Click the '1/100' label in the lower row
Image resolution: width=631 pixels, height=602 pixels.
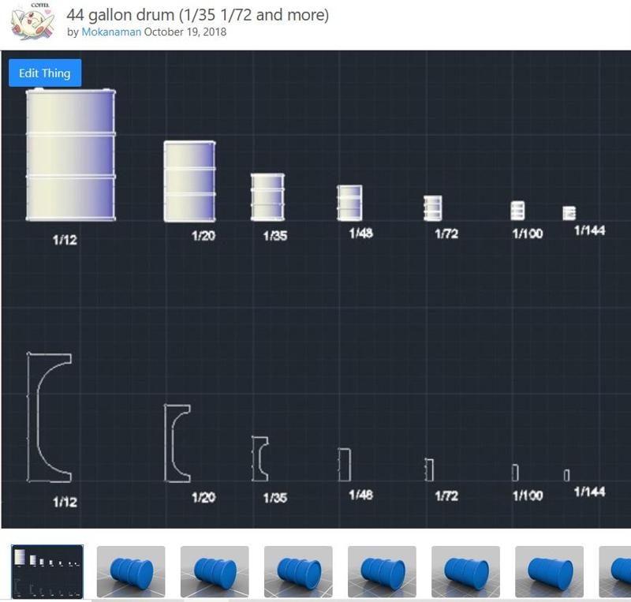528,495
